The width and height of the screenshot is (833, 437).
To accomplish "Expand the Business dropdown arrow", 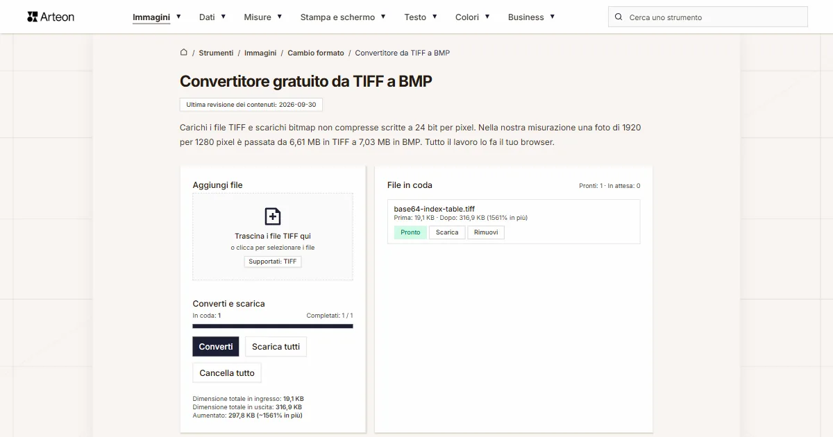I will [553, 16].
